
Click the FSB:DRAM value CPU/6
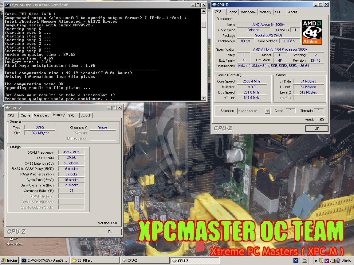click(71, 158)
